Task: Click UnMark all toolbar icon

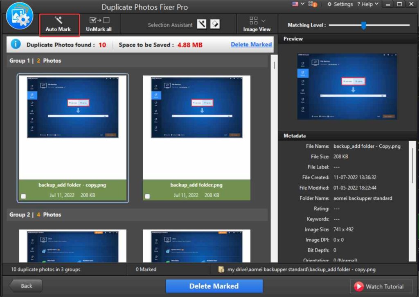Action: [99, 20]
